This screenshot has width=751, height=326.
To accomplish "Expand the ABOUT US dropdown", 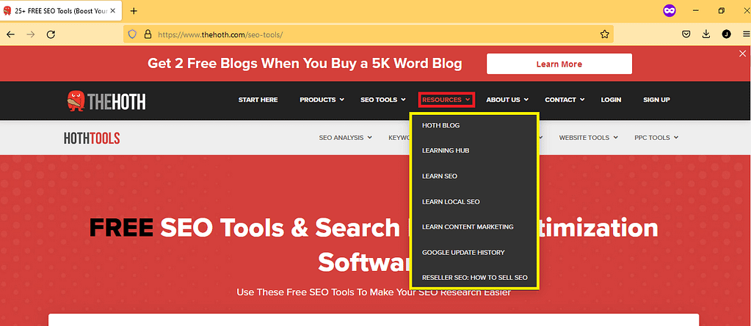I will 507,100.
